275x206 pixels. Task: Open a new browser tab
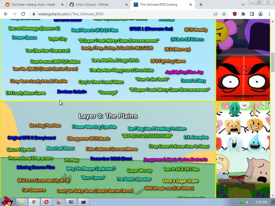click(x=201, y=5)
